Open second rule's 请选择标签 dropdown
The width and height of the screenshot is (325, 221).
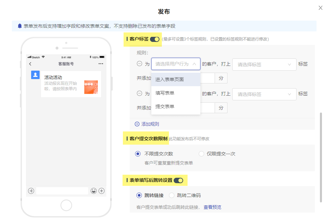click(x=264, y=94)
